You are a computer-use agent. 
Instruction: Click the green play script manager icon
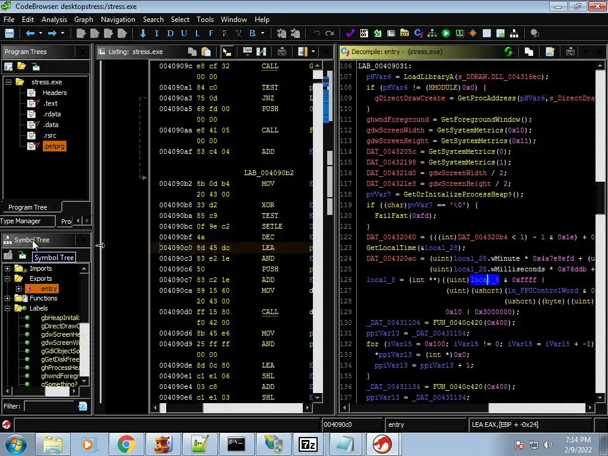[446, 33]
